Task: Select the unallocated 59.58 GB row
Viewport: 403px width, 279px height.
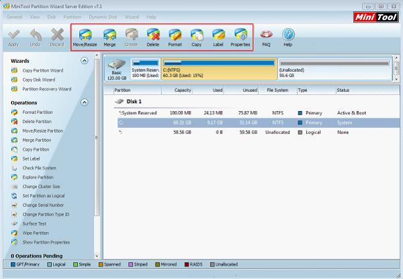Action: click(x=258, y=132)
